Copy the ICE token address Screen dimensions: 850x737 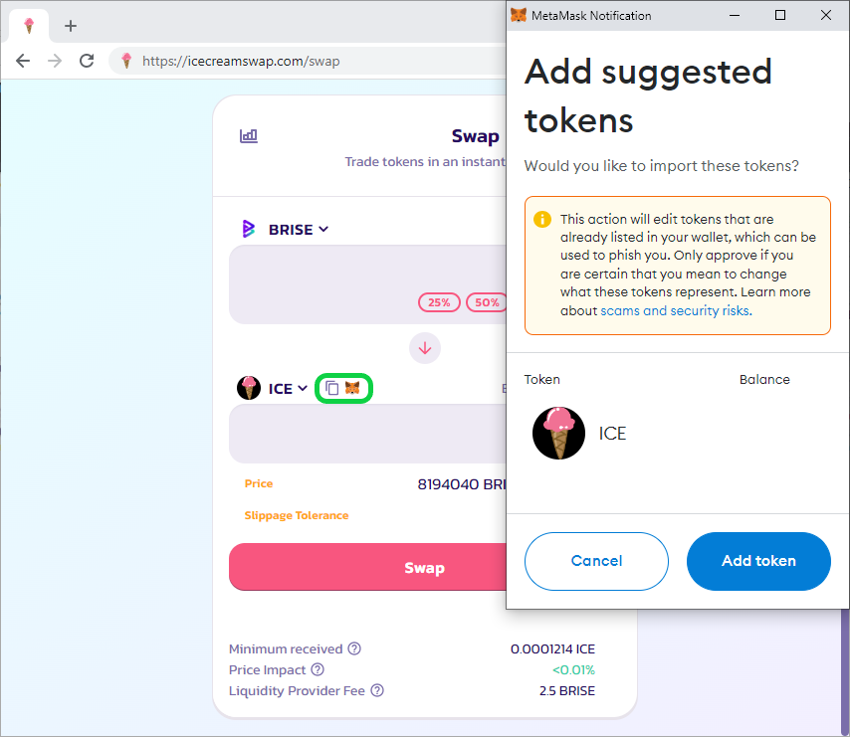tap(331, 388)
